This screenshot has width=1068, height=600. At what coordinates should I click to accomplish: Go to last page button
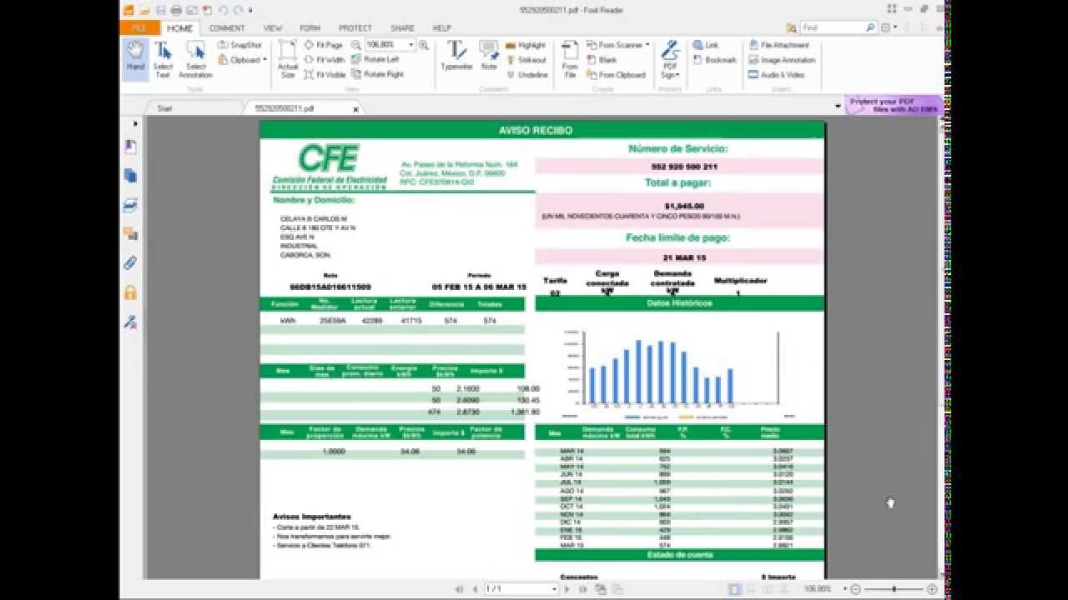(x=582, y=589)
